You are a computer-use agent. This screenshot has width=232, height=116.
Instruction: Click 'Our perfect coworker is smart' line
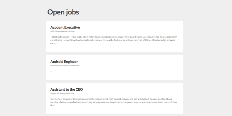coord(111,99)
